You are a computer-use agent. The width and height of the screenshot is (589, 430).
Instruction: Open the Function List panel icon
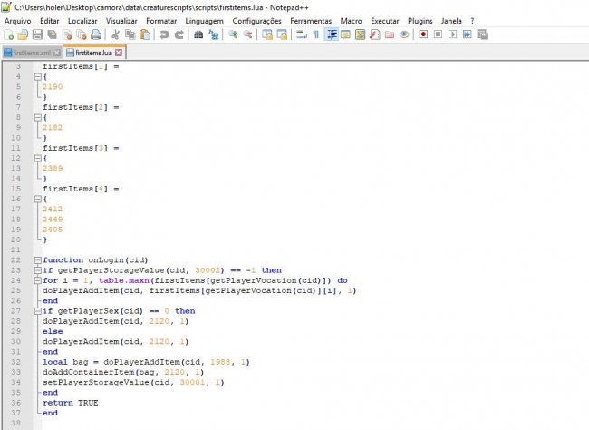[x=374, y=35]
